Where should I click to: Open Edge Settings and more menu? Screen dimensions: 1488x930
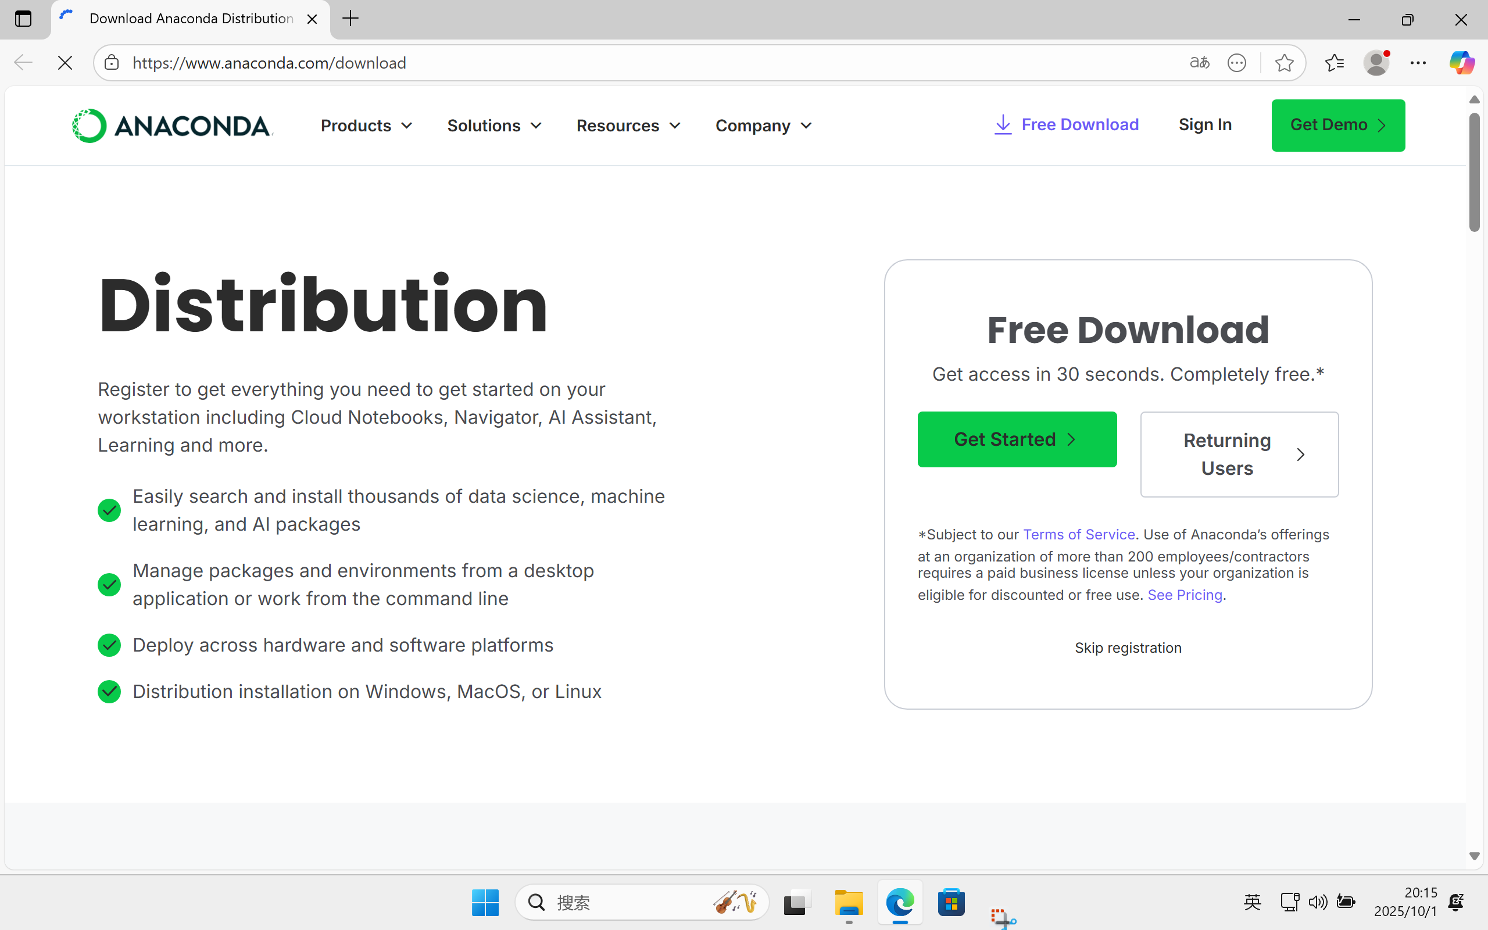tap(1418, 63)
